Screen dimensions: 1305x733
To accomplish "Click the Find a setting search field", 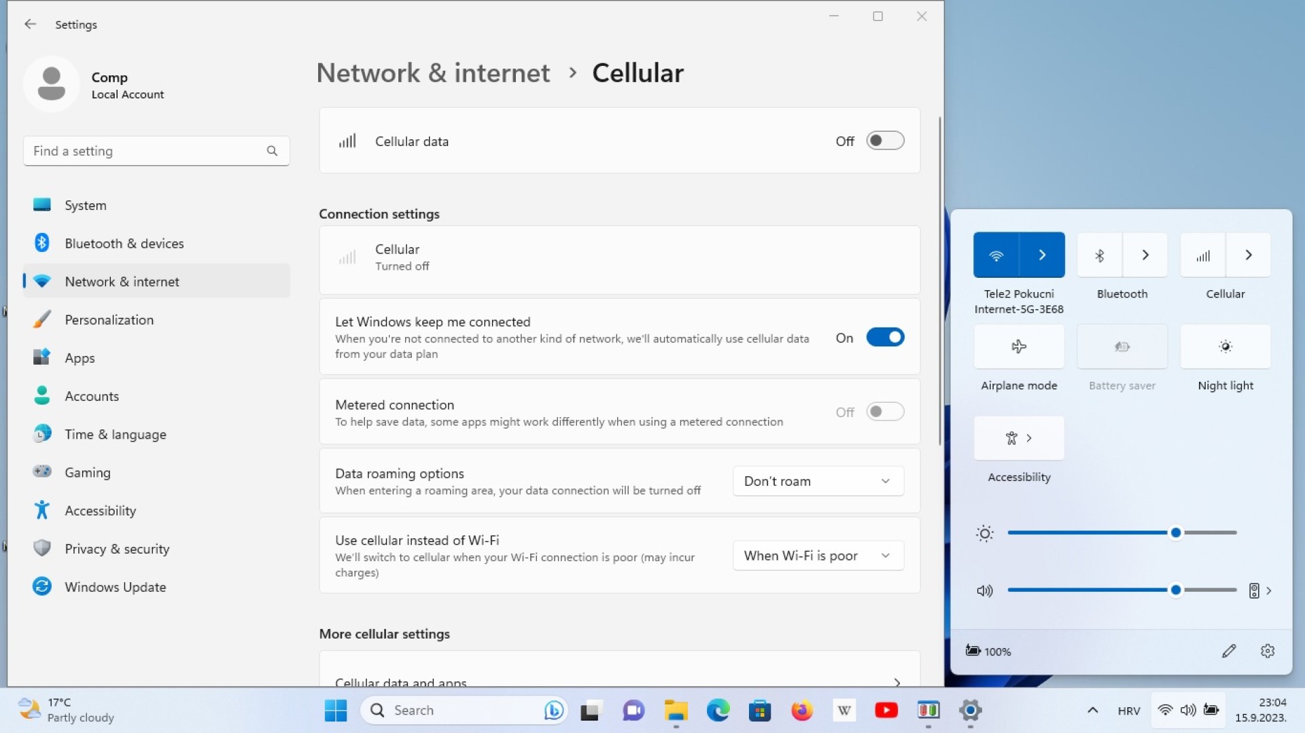I will (156, 151).
